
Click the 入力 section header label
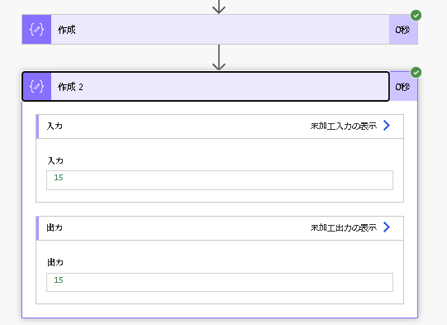[55, 126]
